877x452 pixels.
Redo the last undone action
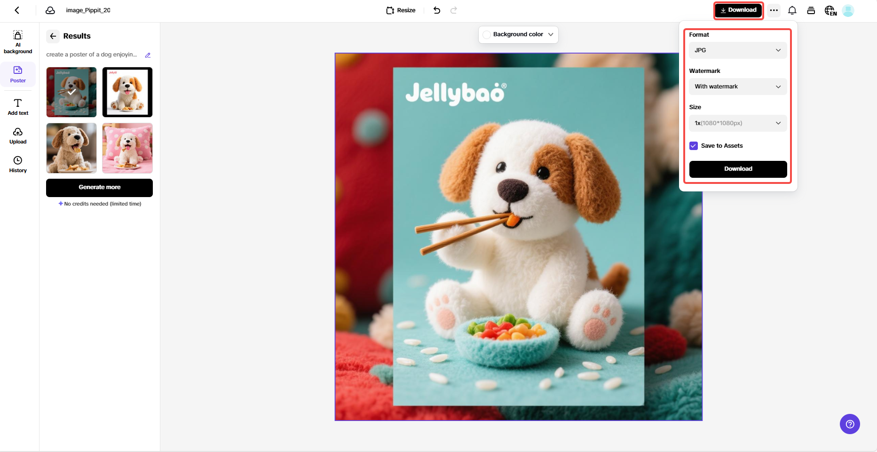454,10
